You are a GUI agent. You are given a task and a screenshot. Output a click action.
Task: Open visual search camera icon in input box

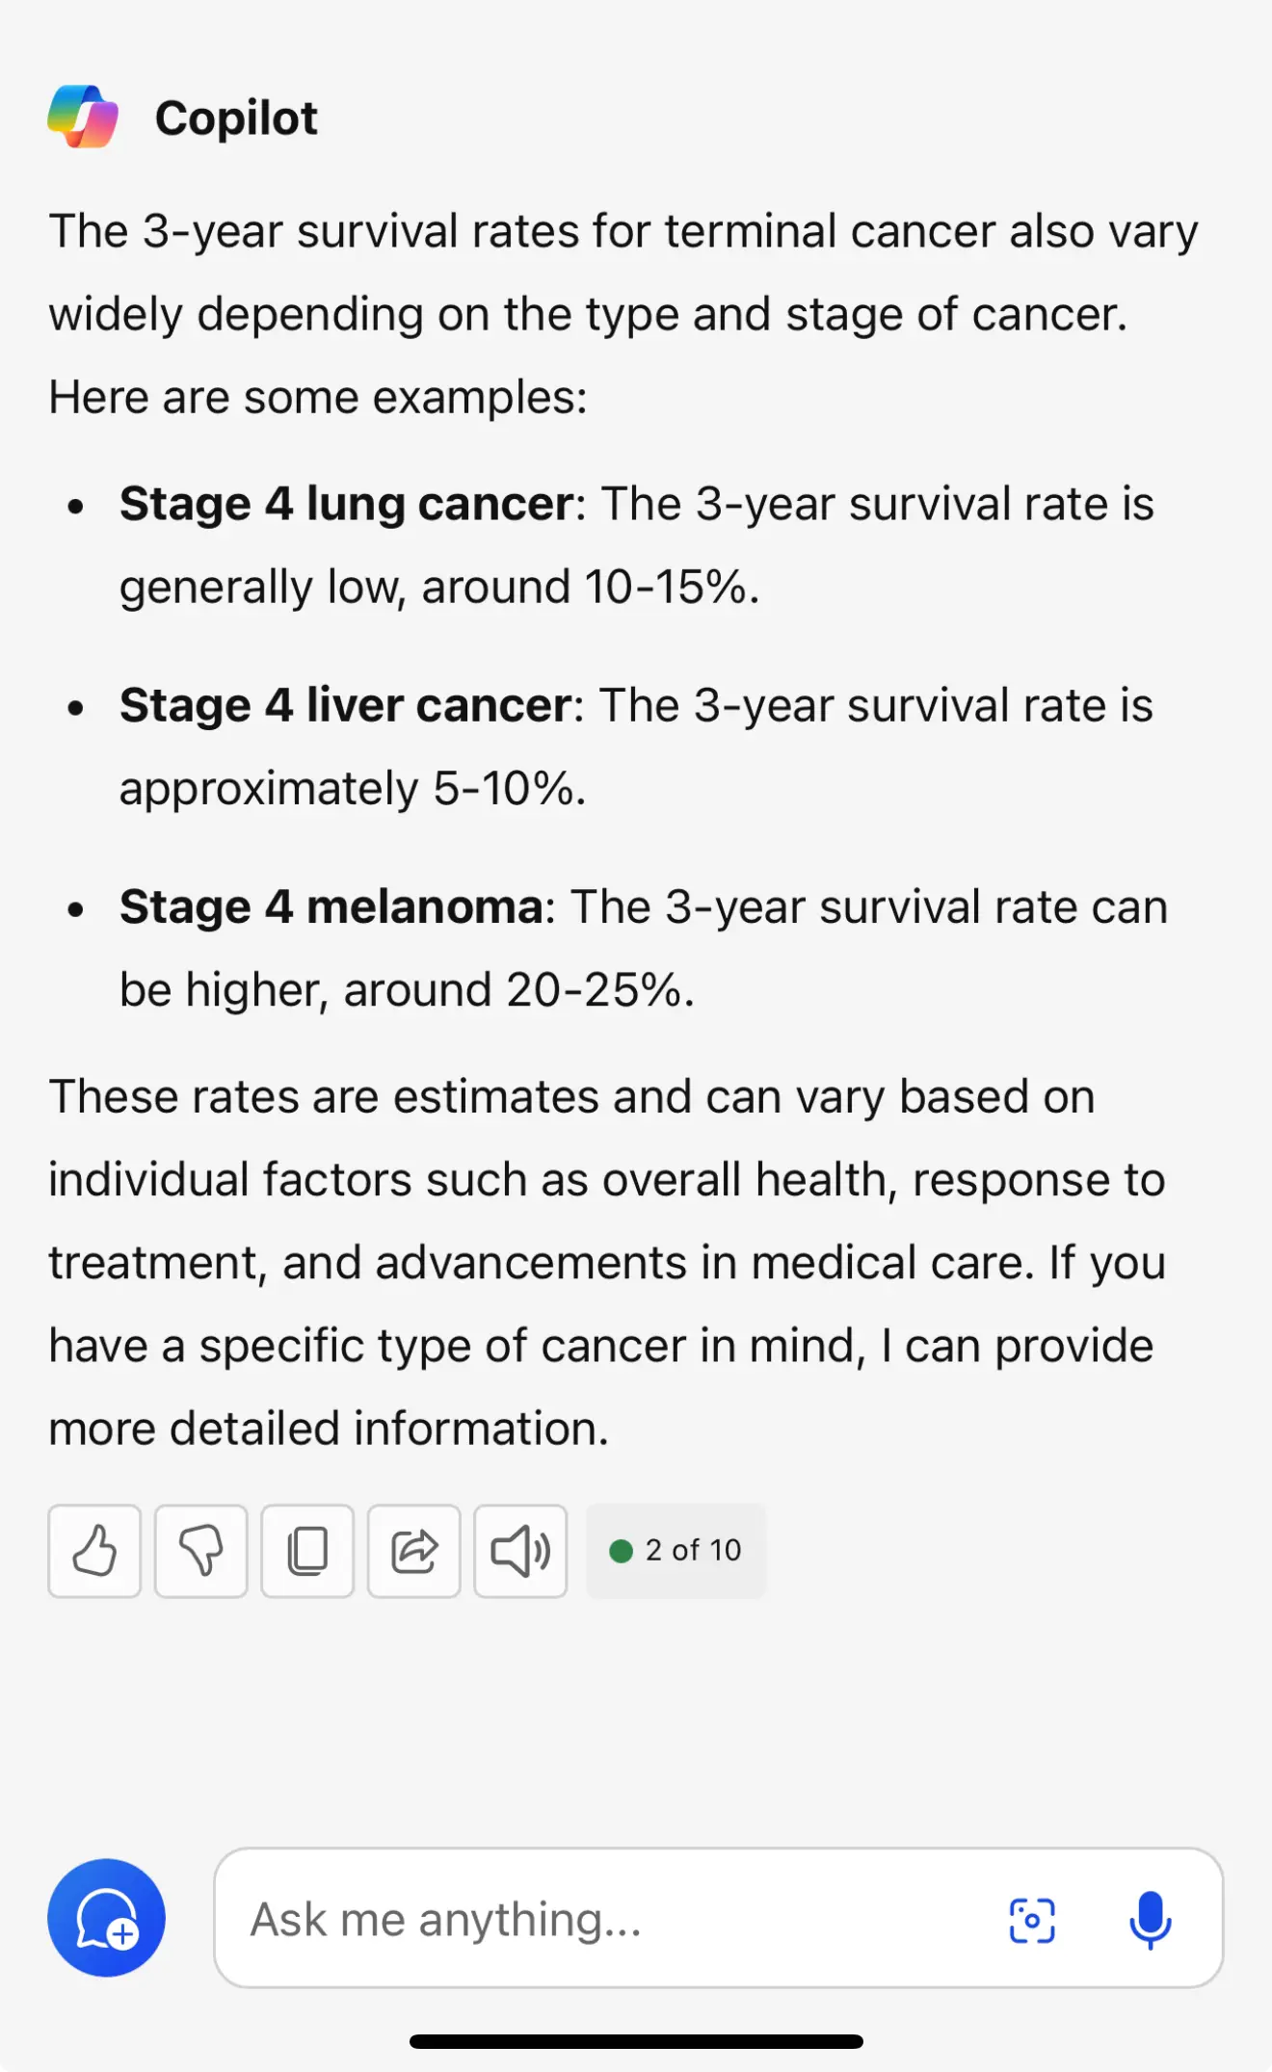coord(1031,1920)
